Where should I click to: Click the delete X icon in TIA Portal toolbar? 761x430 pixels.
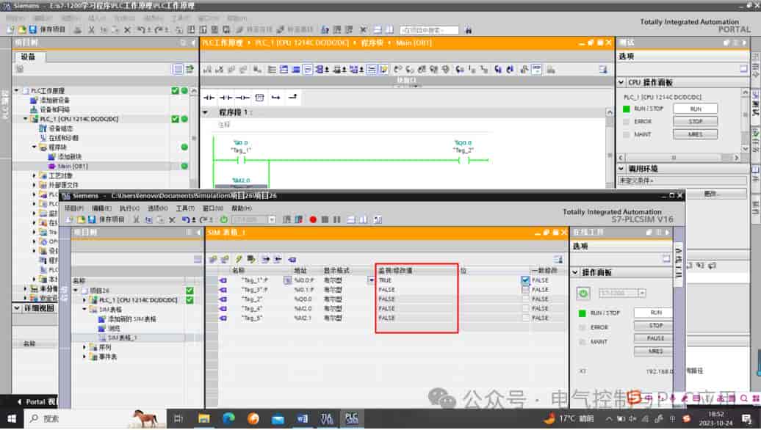127,29
